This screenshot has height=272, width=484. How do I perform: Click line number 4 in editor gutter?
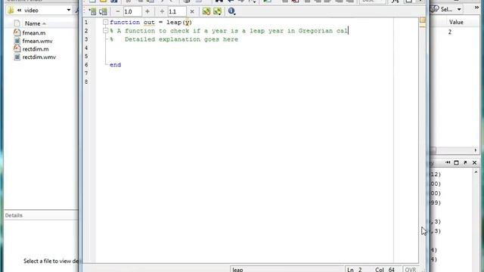(86, 48)
